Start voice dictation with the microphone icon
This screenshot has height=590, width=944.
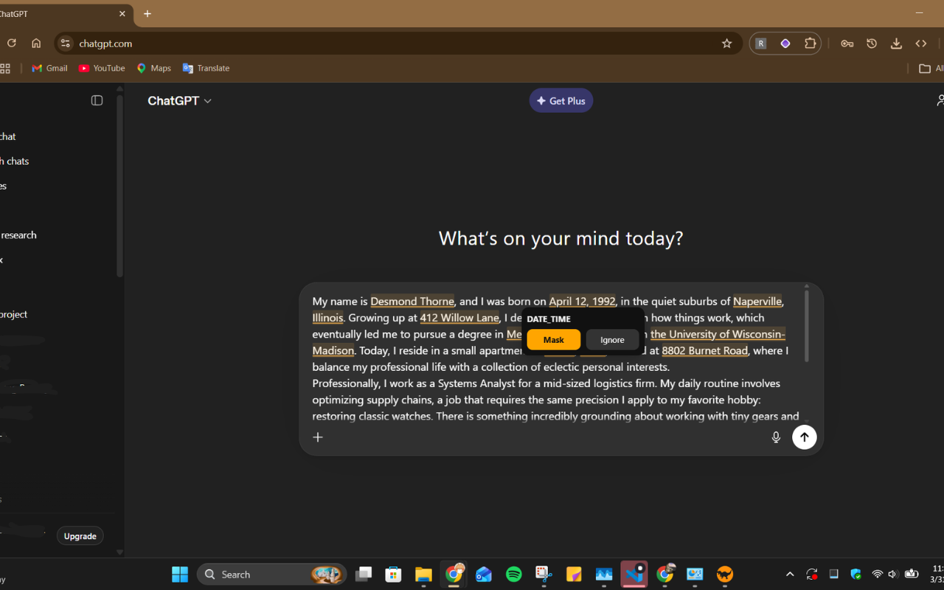point(776,437)
